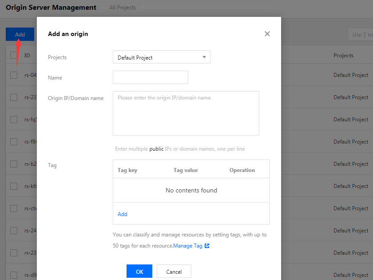Tick the checkbox for row rs-fq

[x=14, y=120]
